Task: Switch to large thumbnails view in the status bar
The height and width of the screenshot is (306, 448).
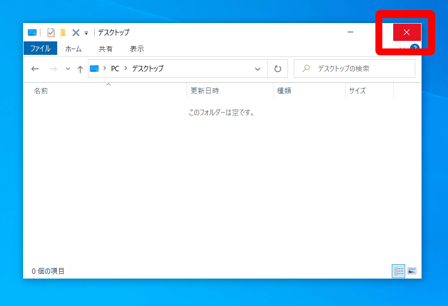Action: point(412,271)
